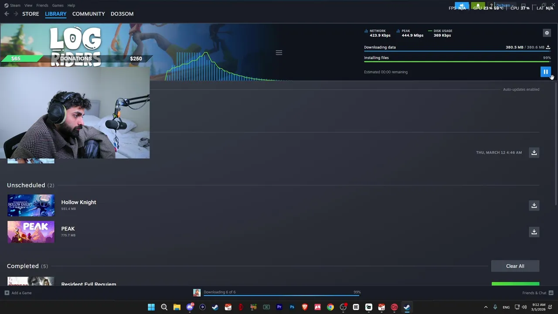The width and height of the screenshot is (558, 314).
Task: Click the Clear All button
Action: tap(515, 266)
